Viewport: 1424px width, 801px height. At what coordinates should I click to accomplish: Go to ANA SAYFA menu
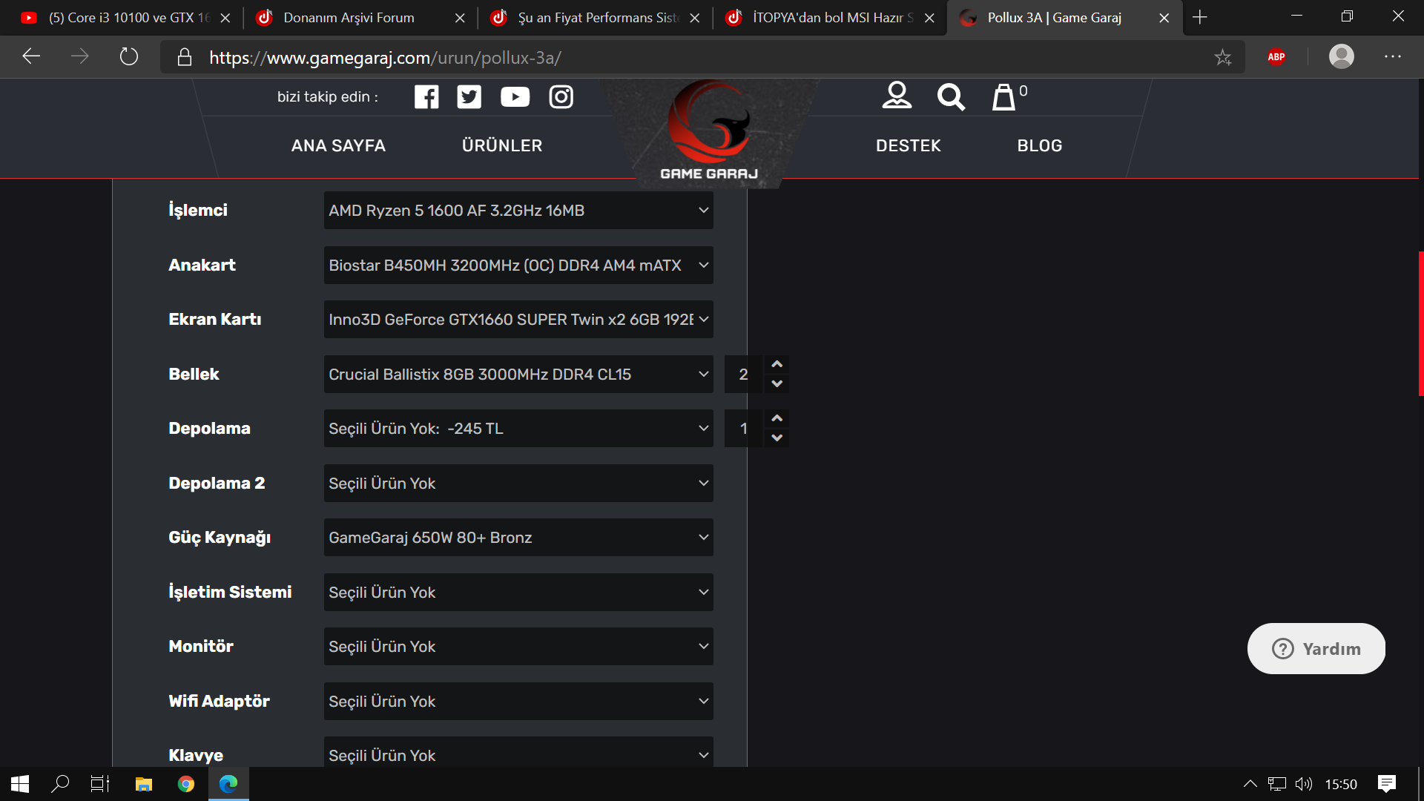[x=338, y=146]
